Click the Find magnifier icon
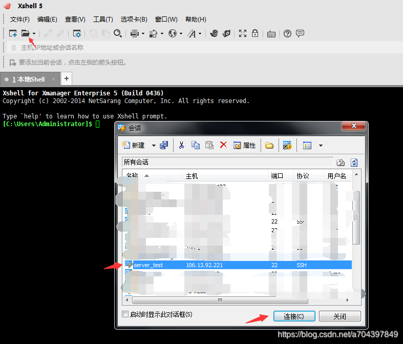The width and height of the screenshot is (403, 344). (118, 33)
